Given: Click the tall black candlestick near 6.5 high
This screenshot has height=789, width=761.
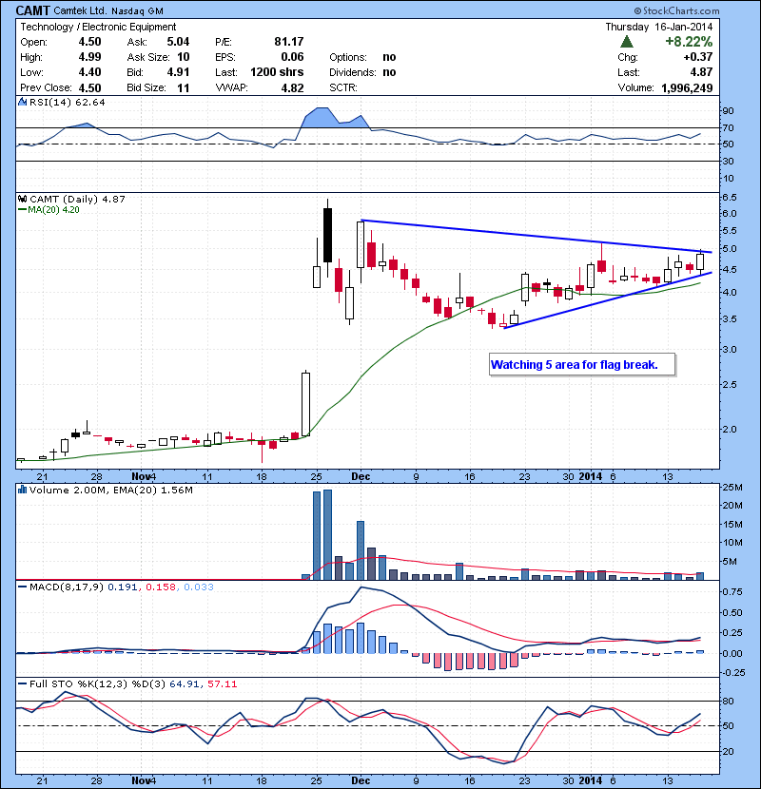Looking at the screenshot, I should coord(327,235).
